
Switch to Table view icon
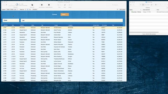click(30, 9)
